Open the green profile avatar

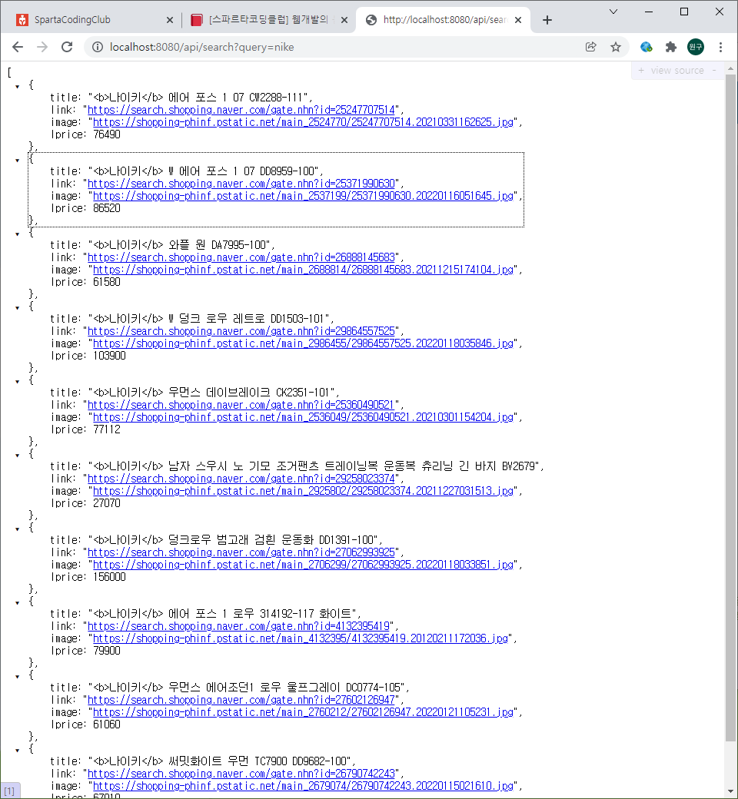click(696, 47)
